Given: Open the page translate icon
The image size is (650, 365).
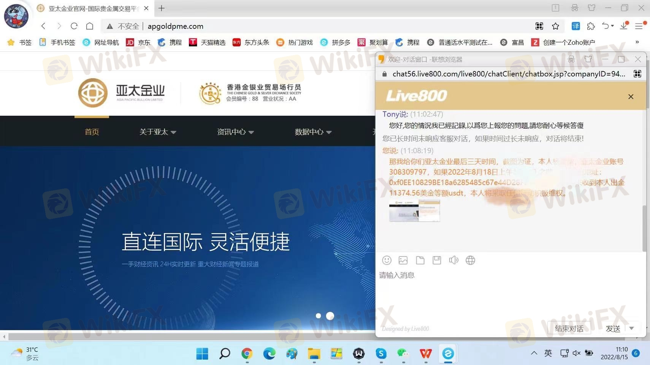Looking at the screenshot, I should 575,26.
